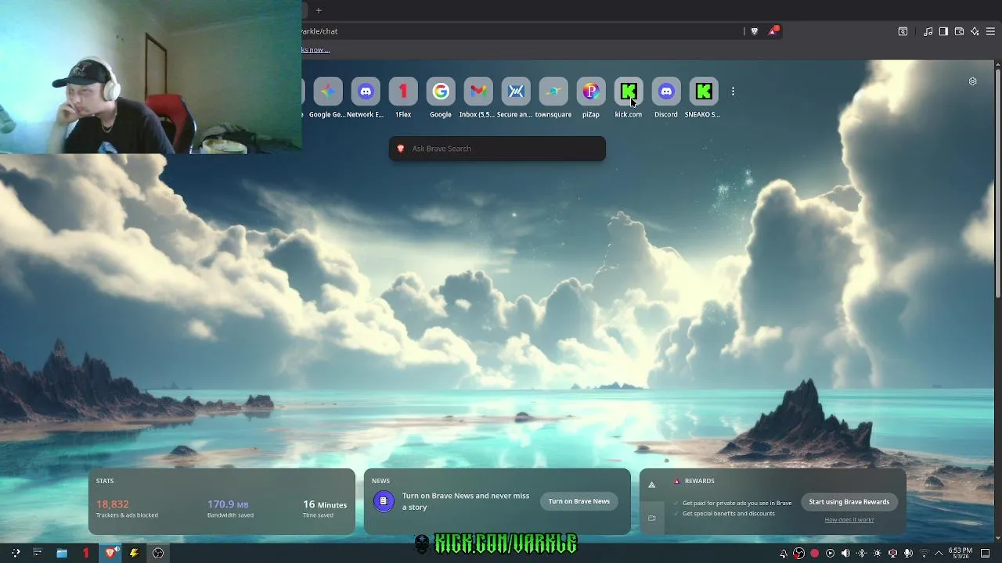This screenshot has height=563, width=1002.
Task: Click the partially hidden bookmarks link ending 'ks now...'
Action: tap(315, 50)
